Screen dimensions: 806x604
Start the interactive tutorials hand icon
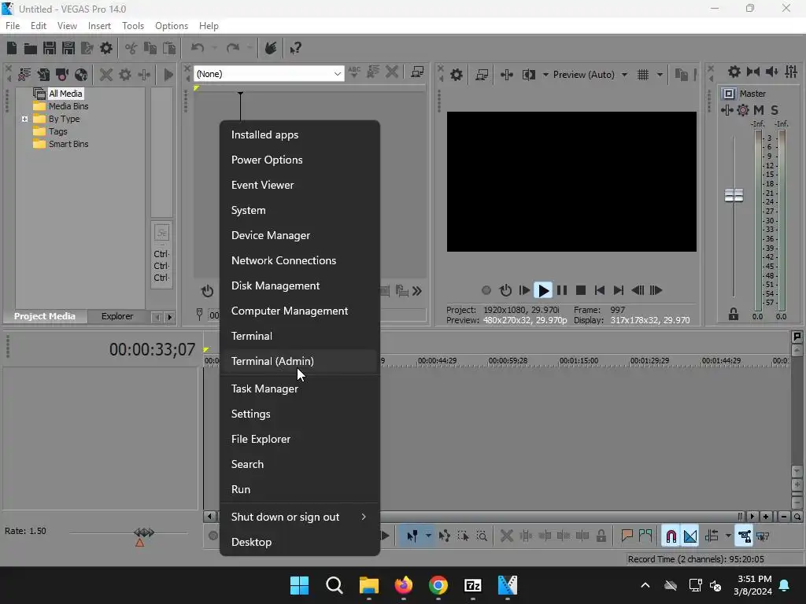click(271, 48)
